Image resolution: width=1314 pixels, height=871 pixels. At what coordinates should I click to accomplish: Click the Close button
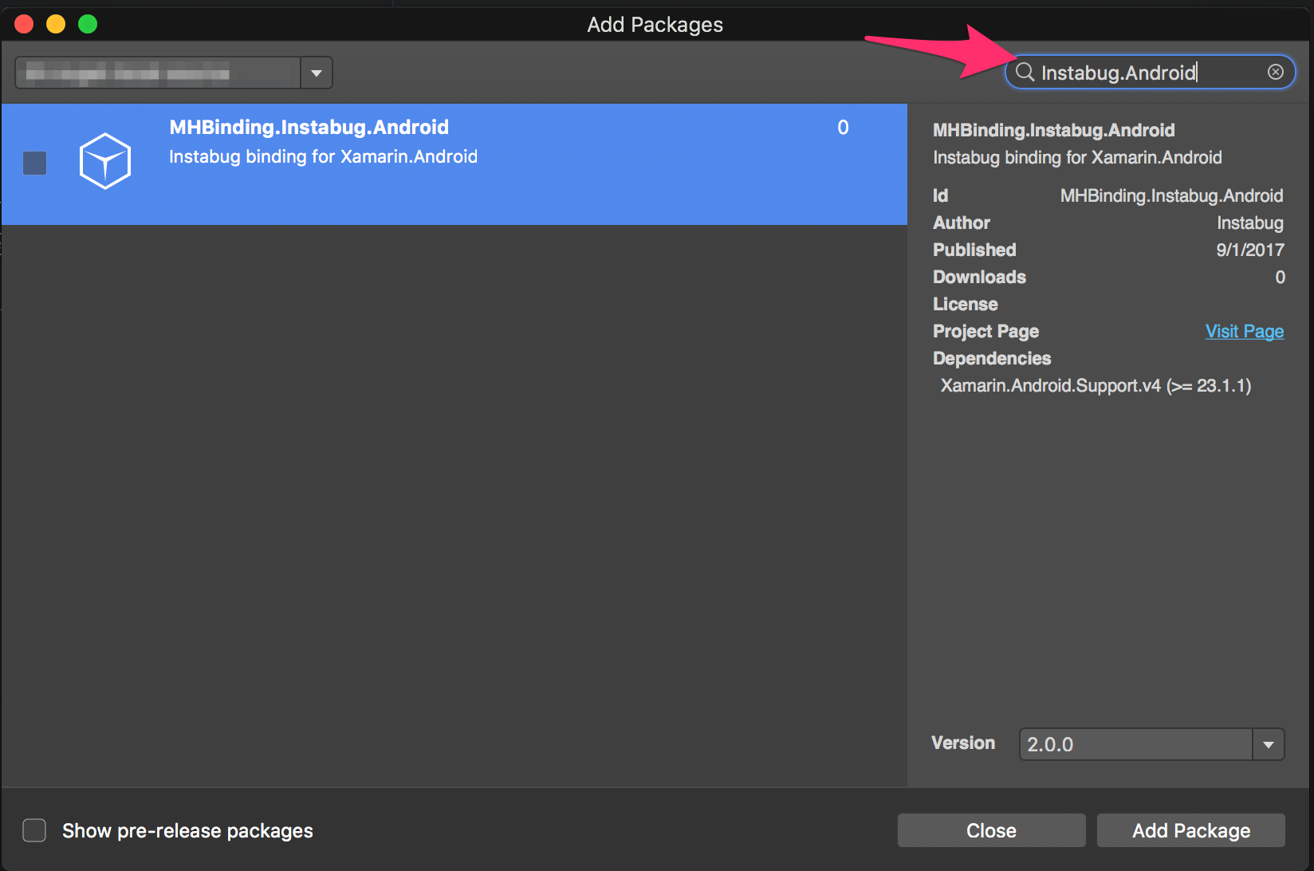click(991, 830)
